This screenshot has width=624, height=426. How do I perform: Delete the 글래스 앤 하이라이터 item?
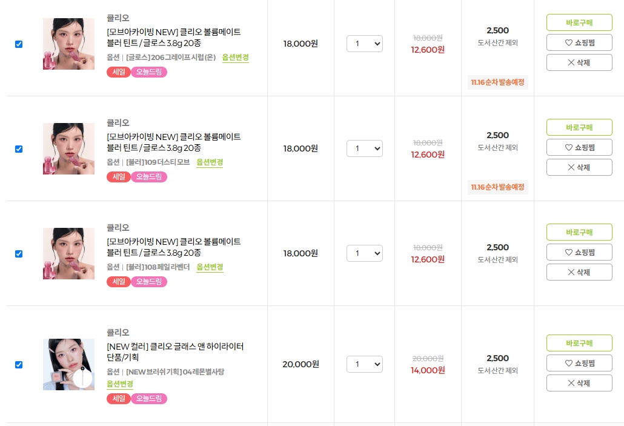click(579, 383)
